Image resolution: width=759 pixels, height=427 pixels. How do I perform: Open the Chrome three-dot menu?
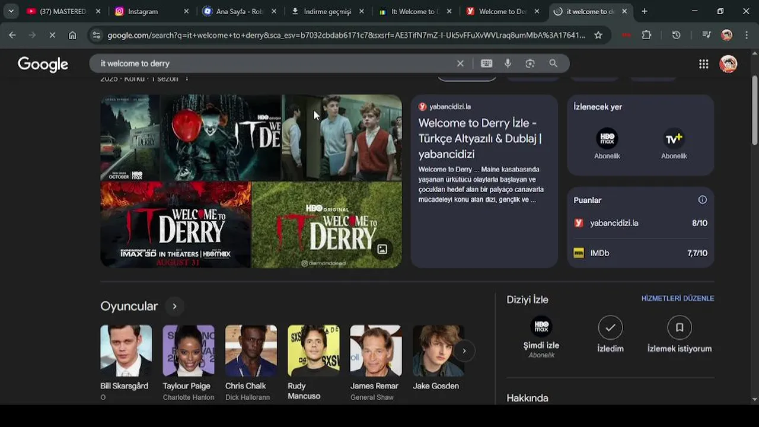click(746, 35)
